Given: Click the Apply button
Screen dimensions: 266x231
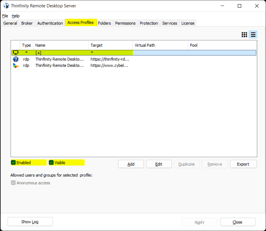Looking at the screenshot, I should coord(199,222).
